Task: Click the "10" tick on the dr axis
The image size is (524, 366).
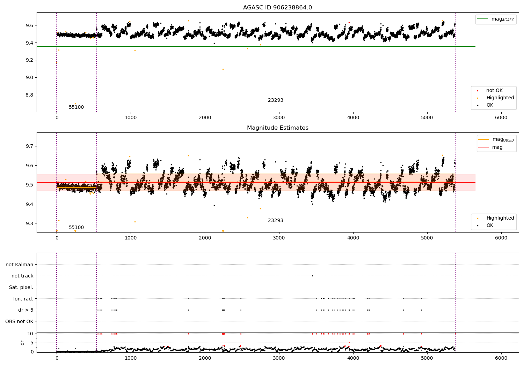Action: [x=30, y=334]
